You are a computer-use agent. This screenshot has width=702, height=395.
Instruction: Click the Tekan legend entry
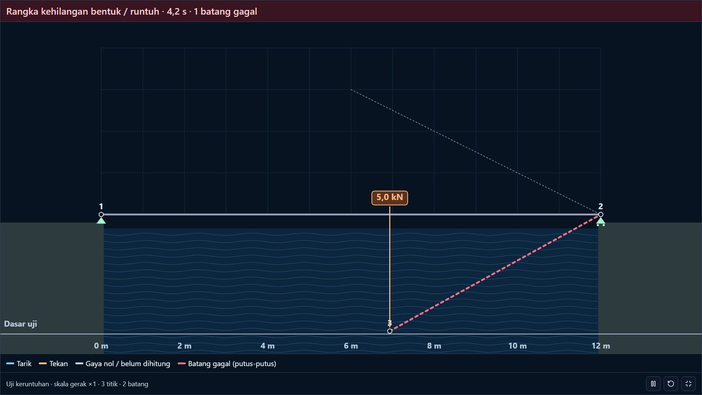pyautogui.click(x=53, y=364)
